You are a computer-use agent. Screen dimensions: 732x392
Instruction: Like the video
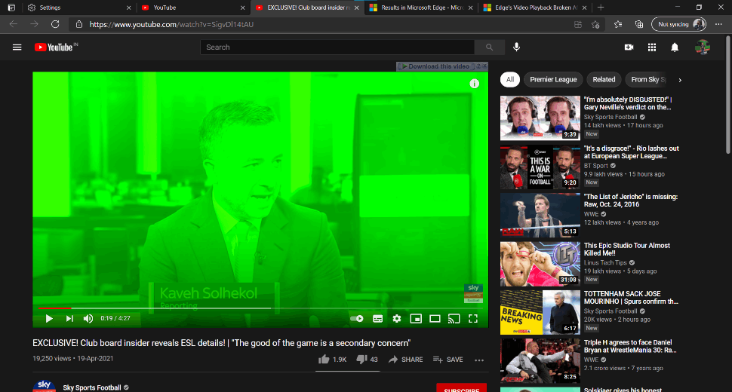[x=332, y=360]
